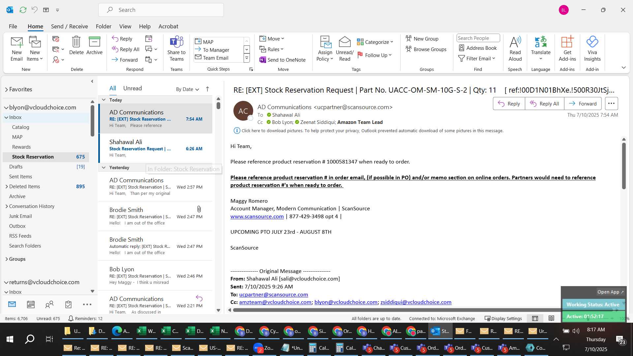Switch to the View tab
Image resolution: width=633 pixels, height=356 pixels.
(x=125, y=26)
